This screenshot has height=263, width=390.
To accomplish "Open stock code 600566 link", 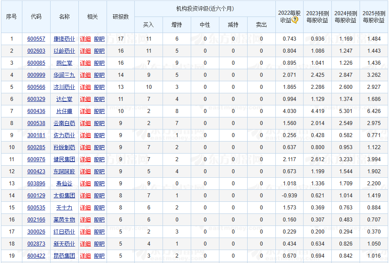I will 36,87.
